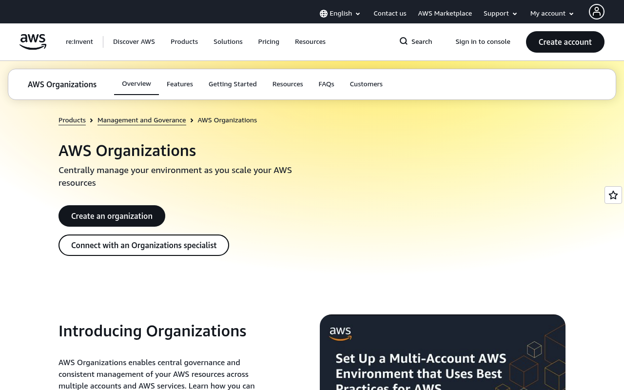The width and height of the screenshot is (624, 390).
Task: Expand the Support dropdown chevron
Action: coord(515,14)
